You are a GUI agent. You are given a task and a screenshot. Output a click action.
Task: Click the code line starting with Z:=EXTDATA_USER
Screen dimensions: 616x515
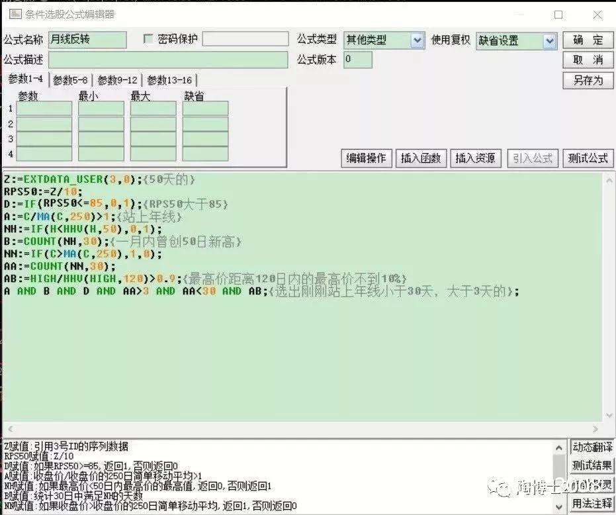coord(99,179)
